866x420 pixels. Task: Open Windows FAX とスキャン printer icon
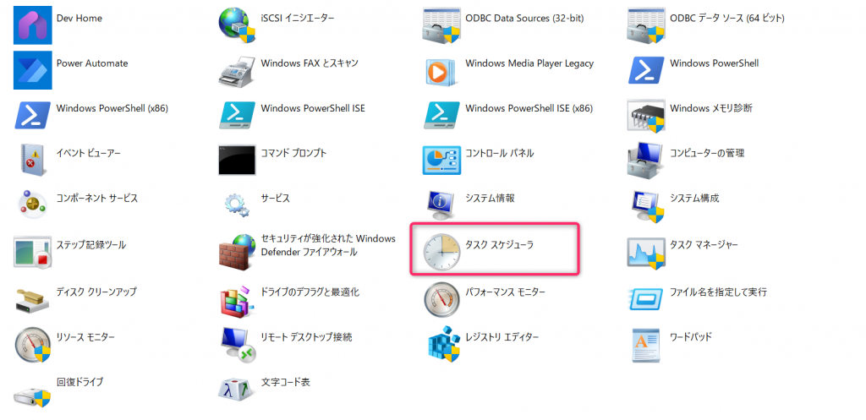pyautogui.click(x=238, y=71)
